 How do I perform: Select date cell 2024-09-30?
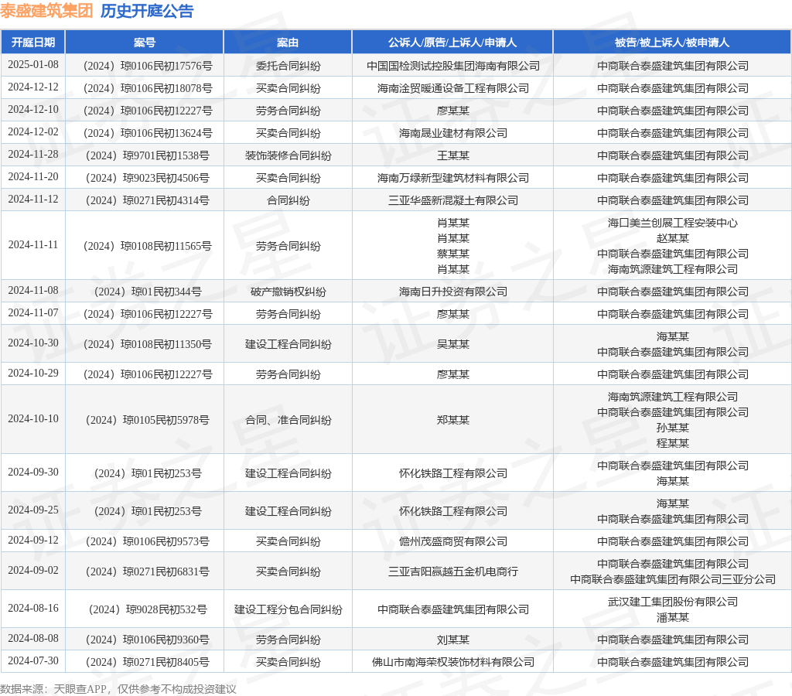(33, 473)
